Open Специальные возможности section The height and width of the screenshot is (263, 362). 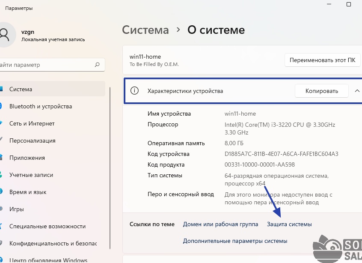(52, 226)
